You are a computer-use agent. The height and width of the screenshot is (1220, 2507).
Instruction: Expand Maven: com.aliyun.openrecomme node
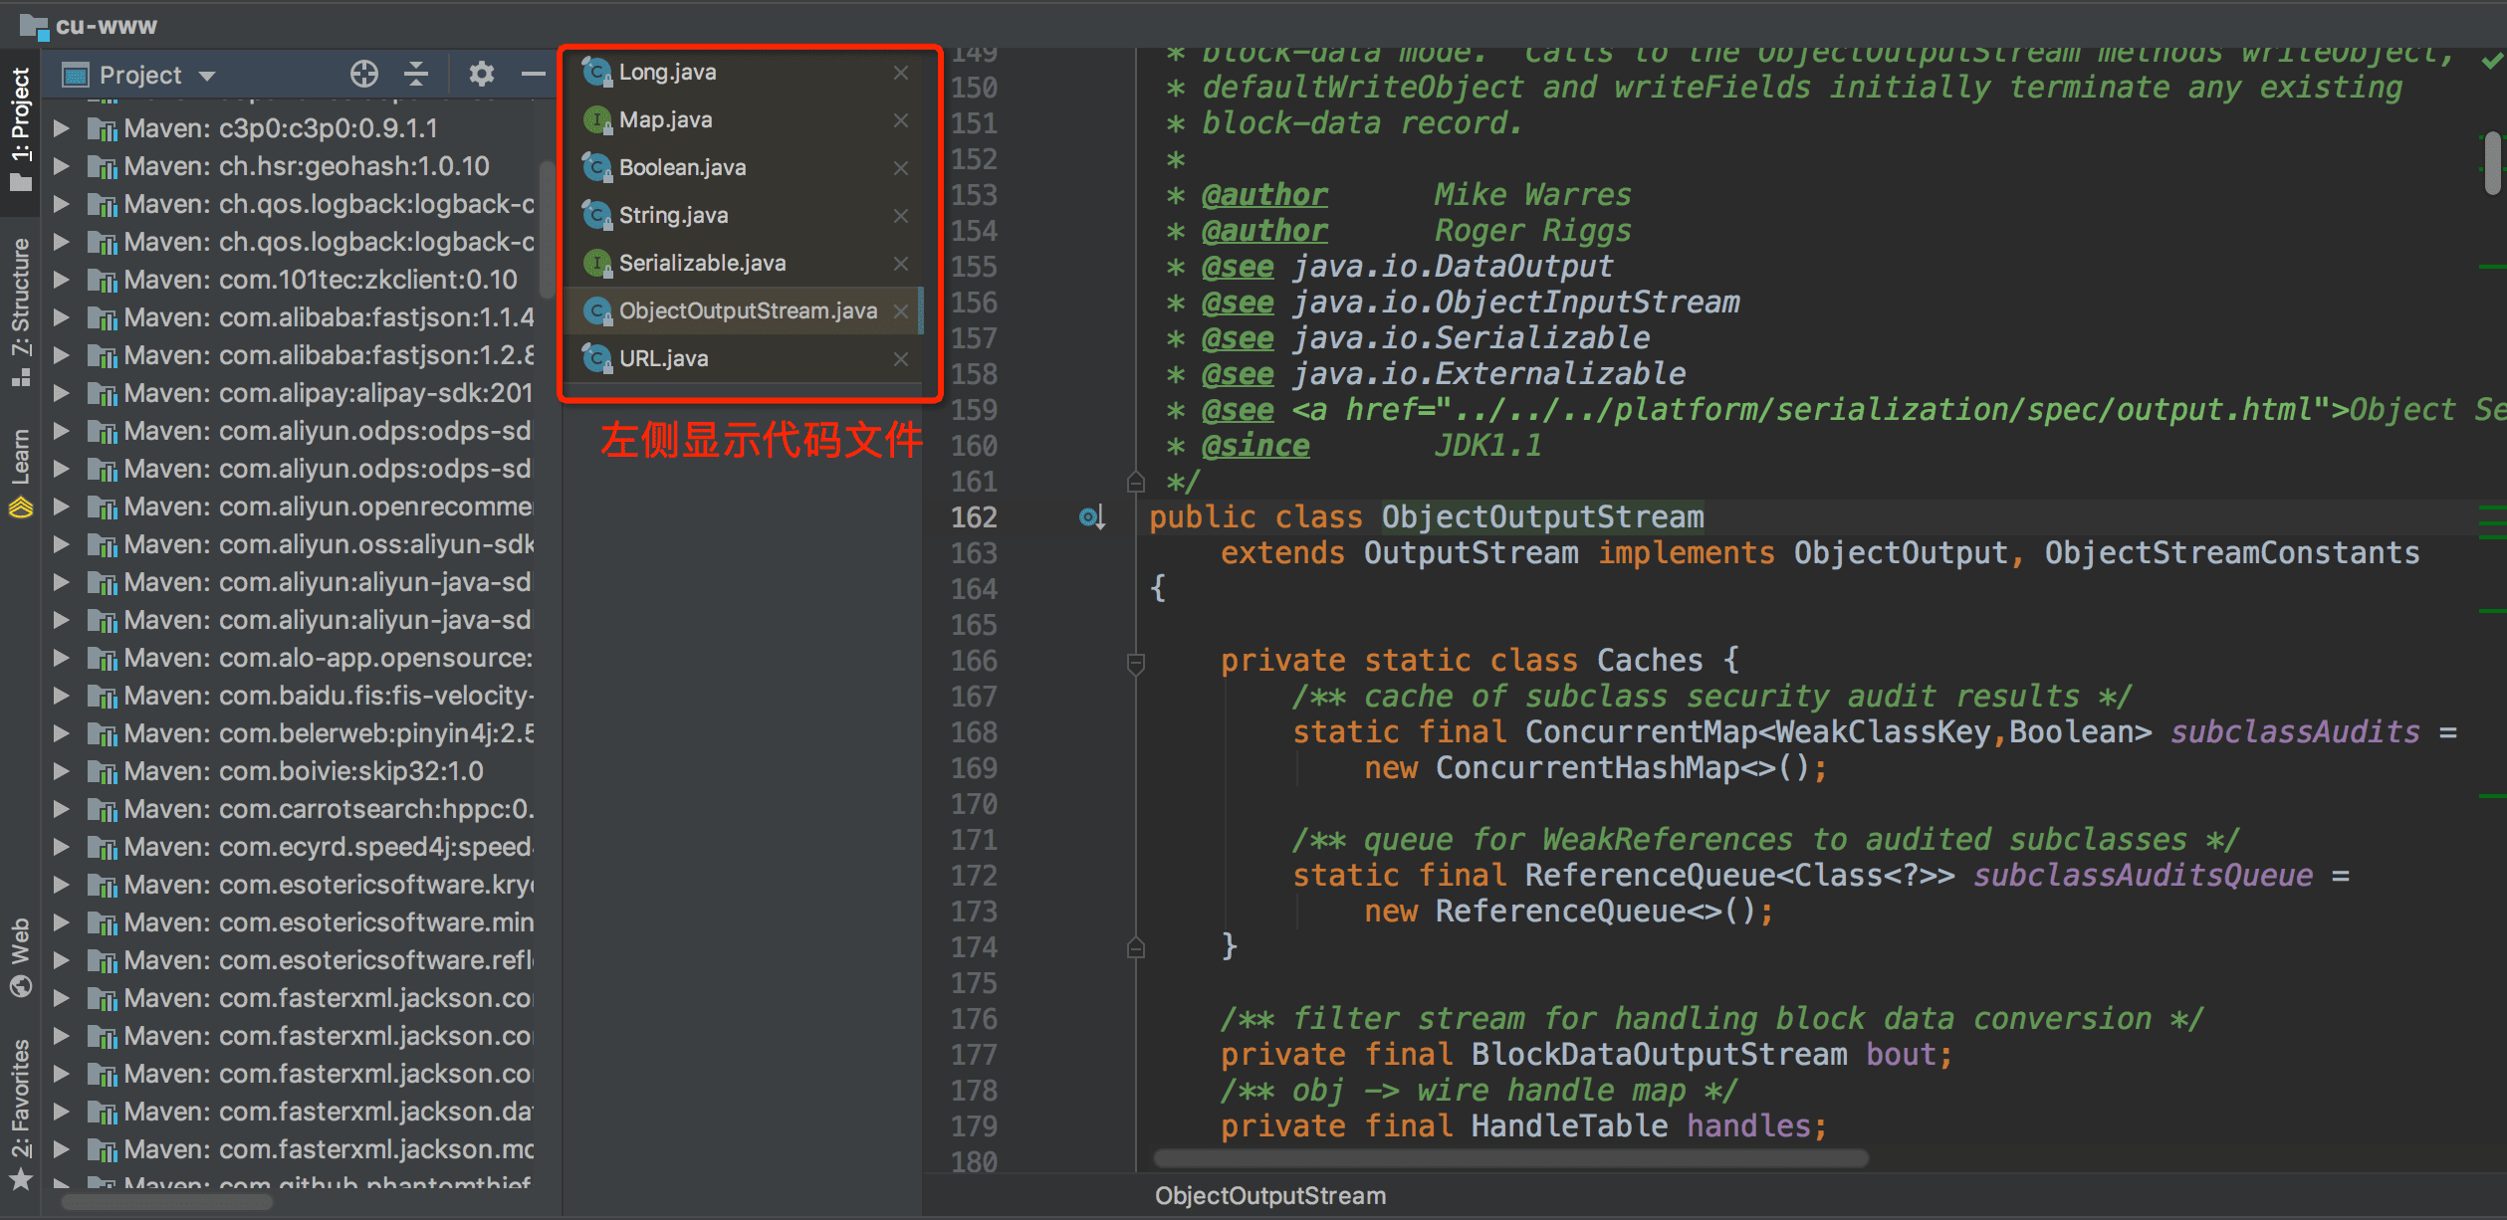(x=61, y=506)
